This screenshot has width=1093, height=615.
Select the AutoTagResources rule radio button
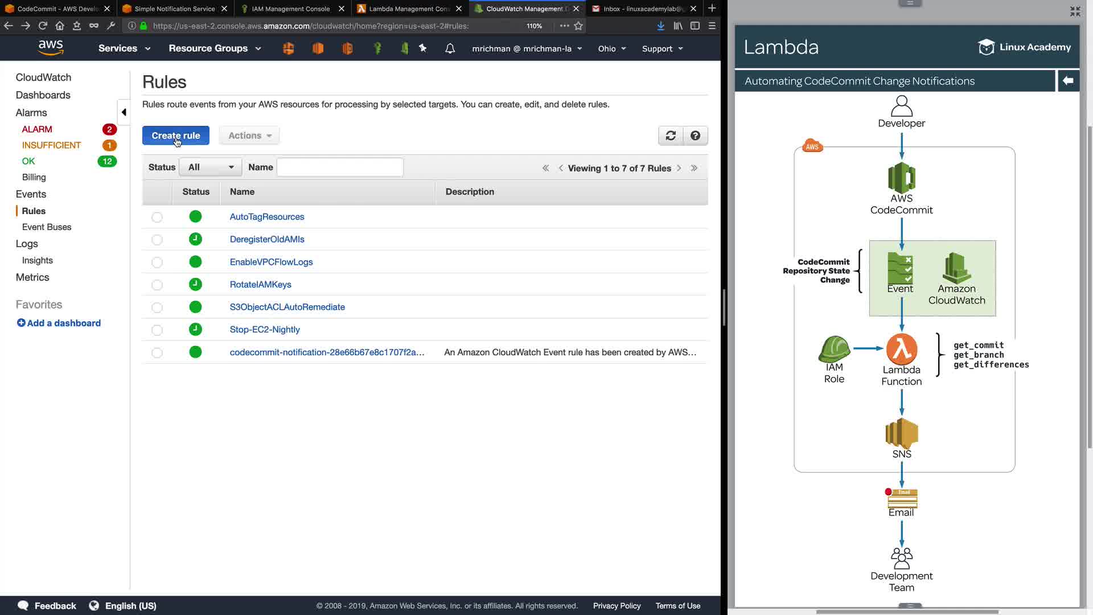[157, 217]
